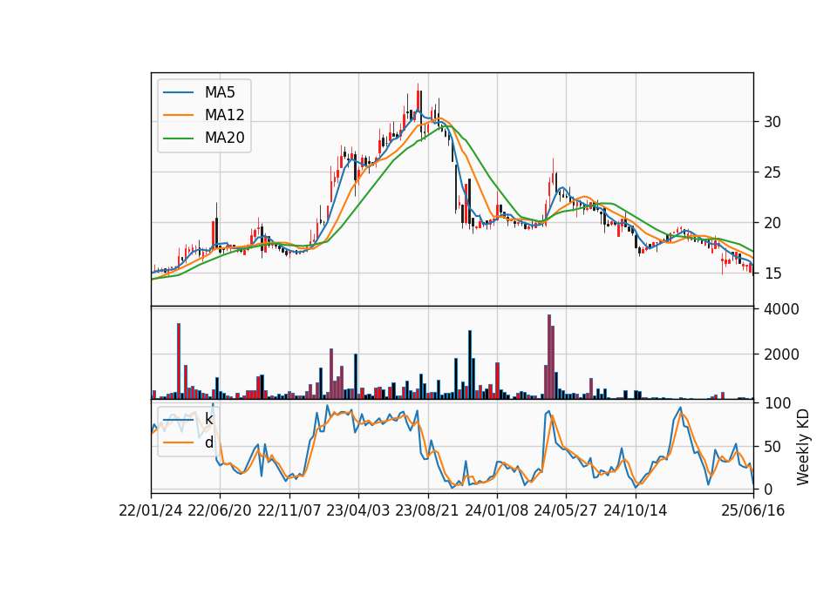Click the tallest volume bar near 24/05/27
Image resolution: width=837 pixels, height=601 pixels.
(x=548, y=357)
